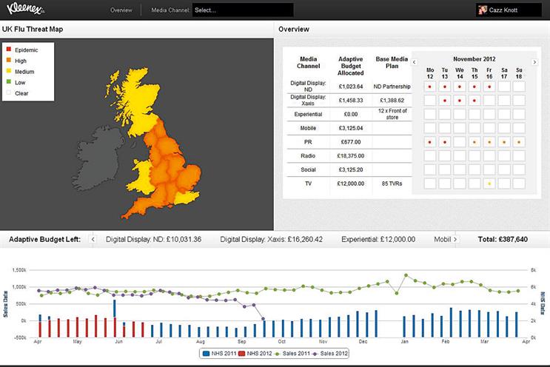Click the orange High legend swatch
Viewport: 550px width, 367px height.
[9, 60]
